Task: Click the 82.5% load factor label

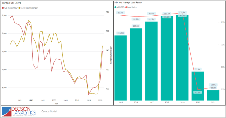Action: point(136,19)
